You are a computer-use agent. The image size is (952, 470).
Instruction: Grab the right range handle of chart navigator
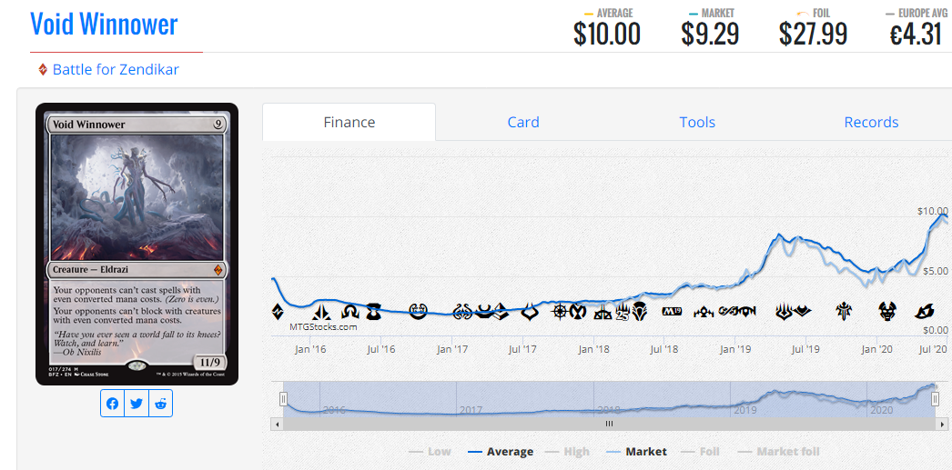pos(935,399)
